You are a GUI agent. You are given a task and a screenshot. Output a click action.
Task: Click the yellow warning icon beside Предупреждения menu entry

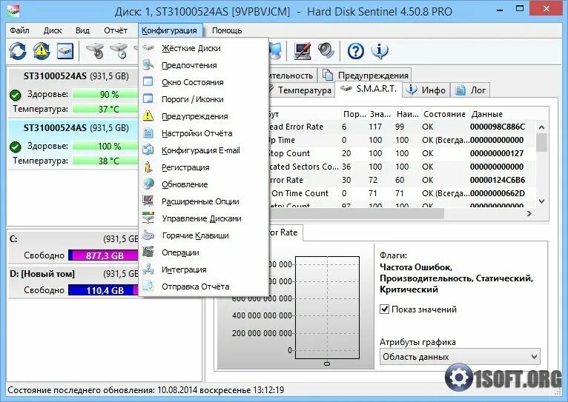point(148,115)
